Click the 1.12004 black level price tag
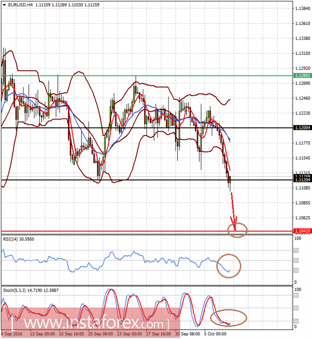 pyautogui.click(x=303, y=128)
